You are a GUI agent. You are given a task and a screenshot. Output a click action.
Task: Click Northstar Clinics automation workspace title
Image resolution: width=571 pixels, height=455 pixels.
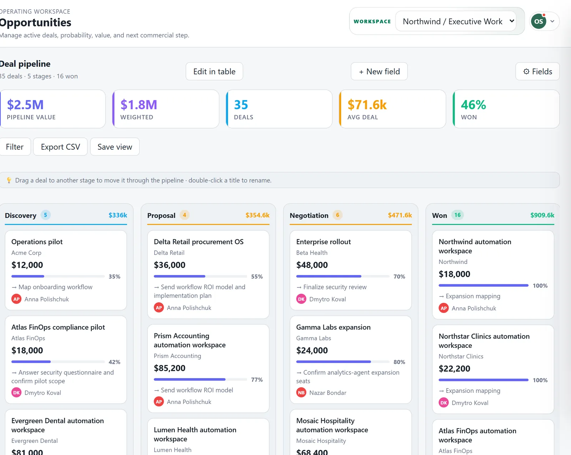(x=484, y=341)
